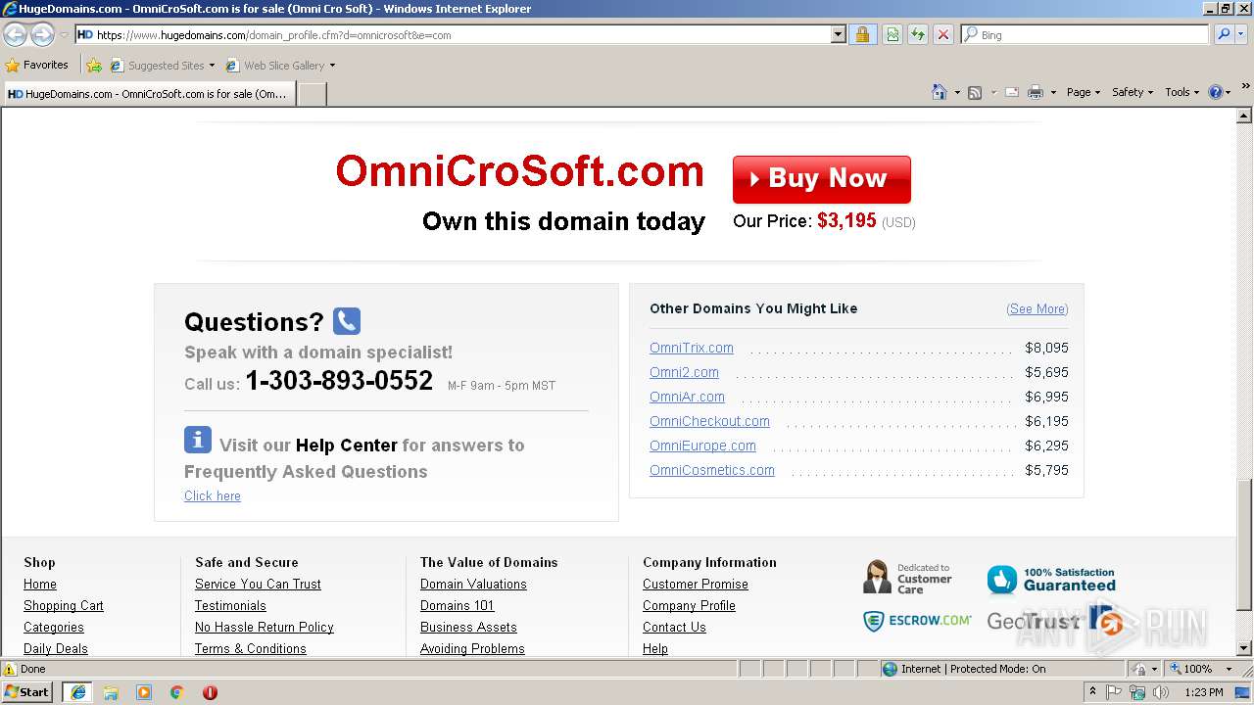Launch Chrome from the taskbar

(176, 692)
